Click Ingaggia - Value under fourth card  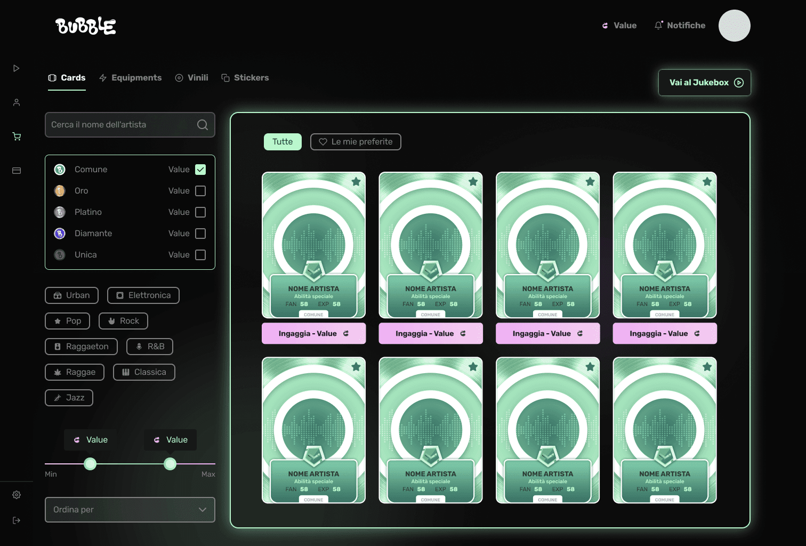pyautogui.click(x=665, y=333)
